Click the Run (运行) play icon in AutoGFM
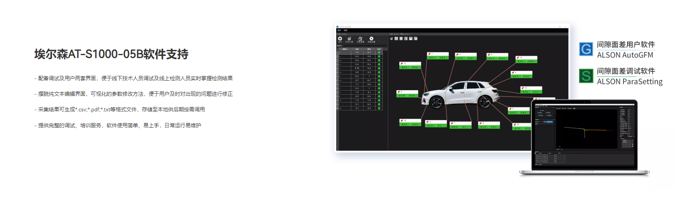Viewport: 682px width, 210px height. click(x=340, y=38)
